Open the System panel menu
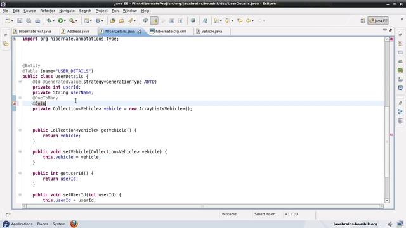This screenshot has height=228, width=406. [59, 224]
